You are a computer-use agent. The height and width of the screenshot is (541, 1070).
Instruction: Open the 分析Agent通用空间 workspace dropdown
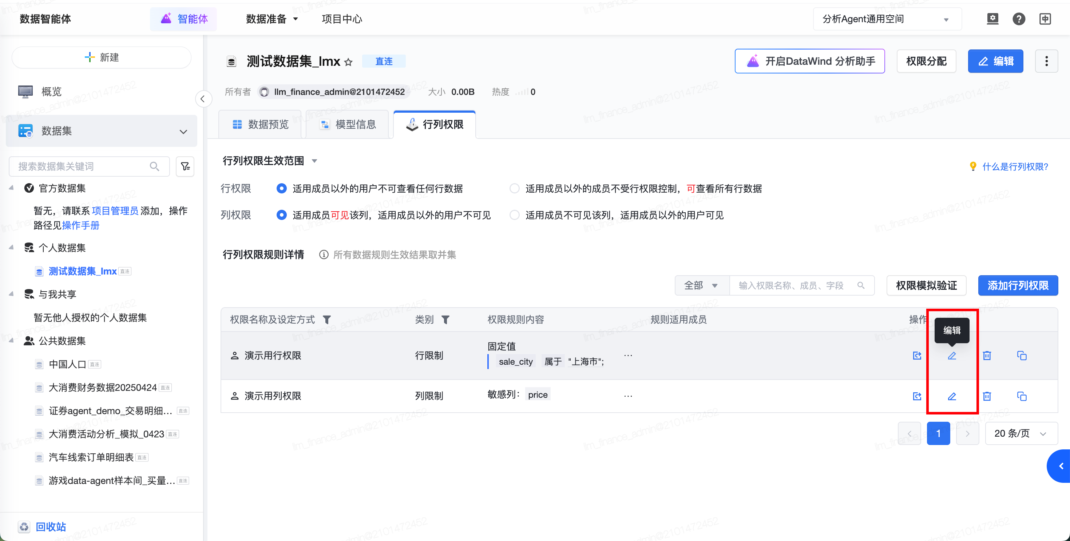[x=887, y=19]
